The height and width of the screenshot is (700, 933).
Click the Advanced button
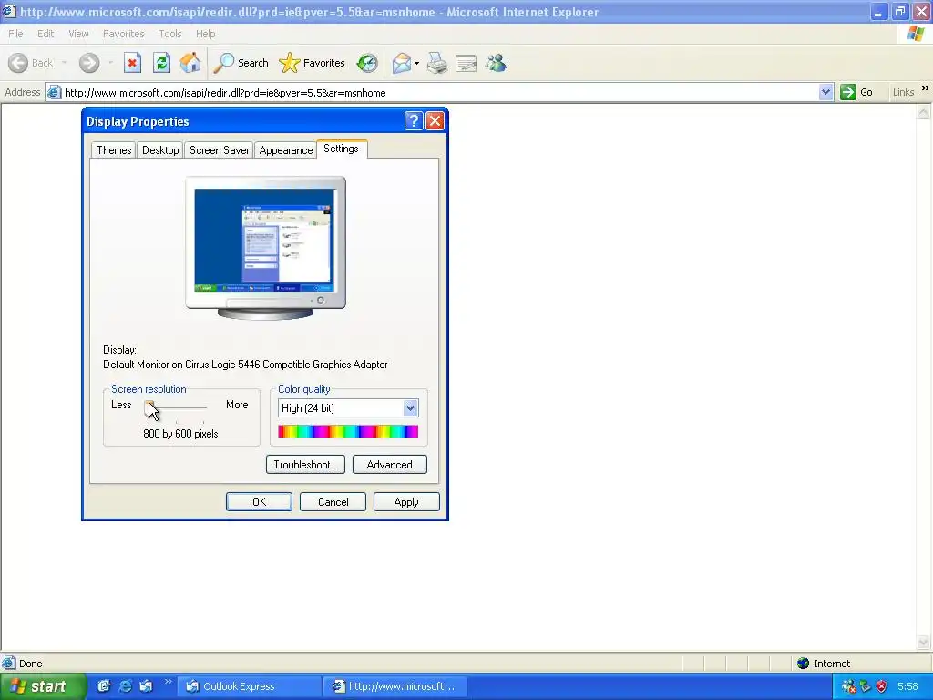(390, 465)
